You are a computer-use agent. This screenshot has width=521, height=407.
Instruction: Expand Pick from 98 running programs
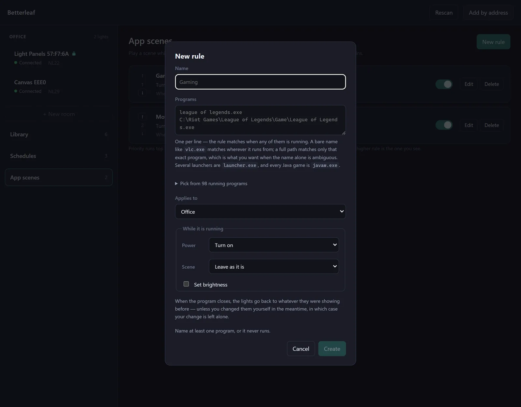pyautogui.click(x=211, y=184)
